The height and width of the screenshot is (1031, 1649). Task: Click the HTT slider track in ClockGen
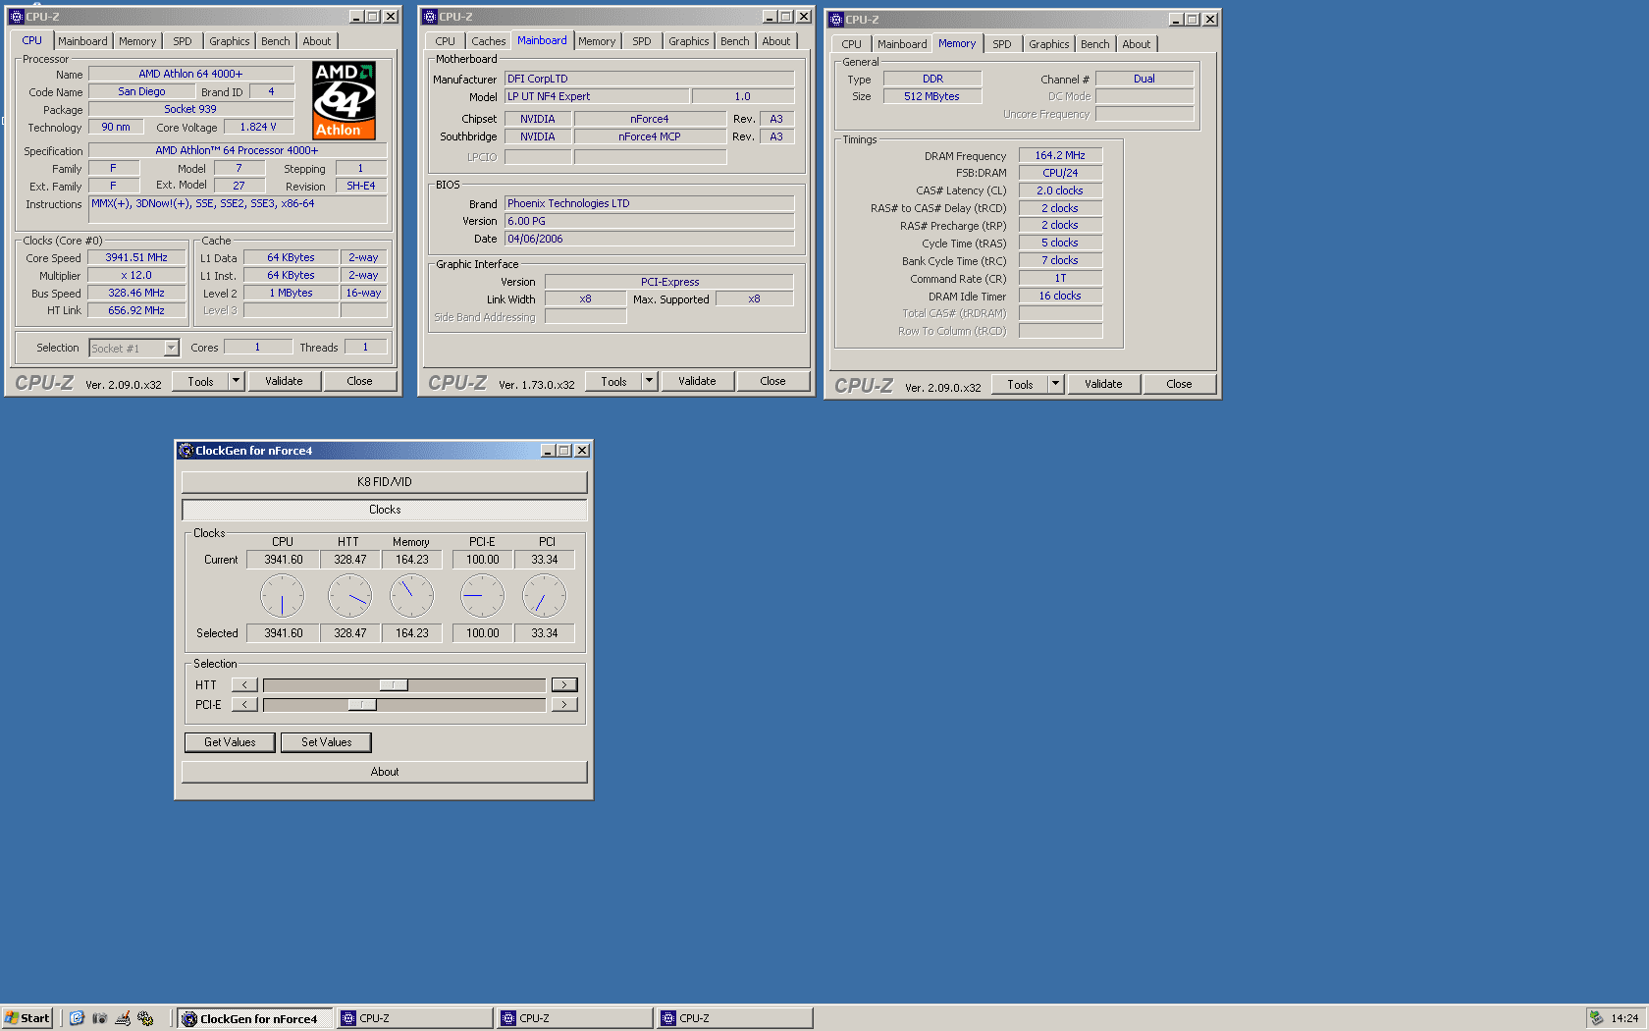404,685
